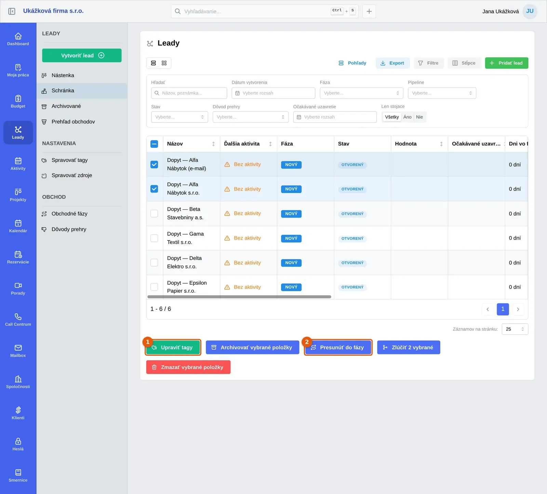This screenshot has width=547, height=494.
Task: Open the Heslá passwords module
Action: [x=18, y=444]
